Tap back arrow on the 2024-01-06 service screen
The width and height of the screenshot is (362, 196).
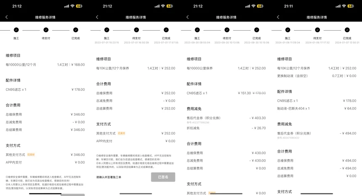(278, 17)
